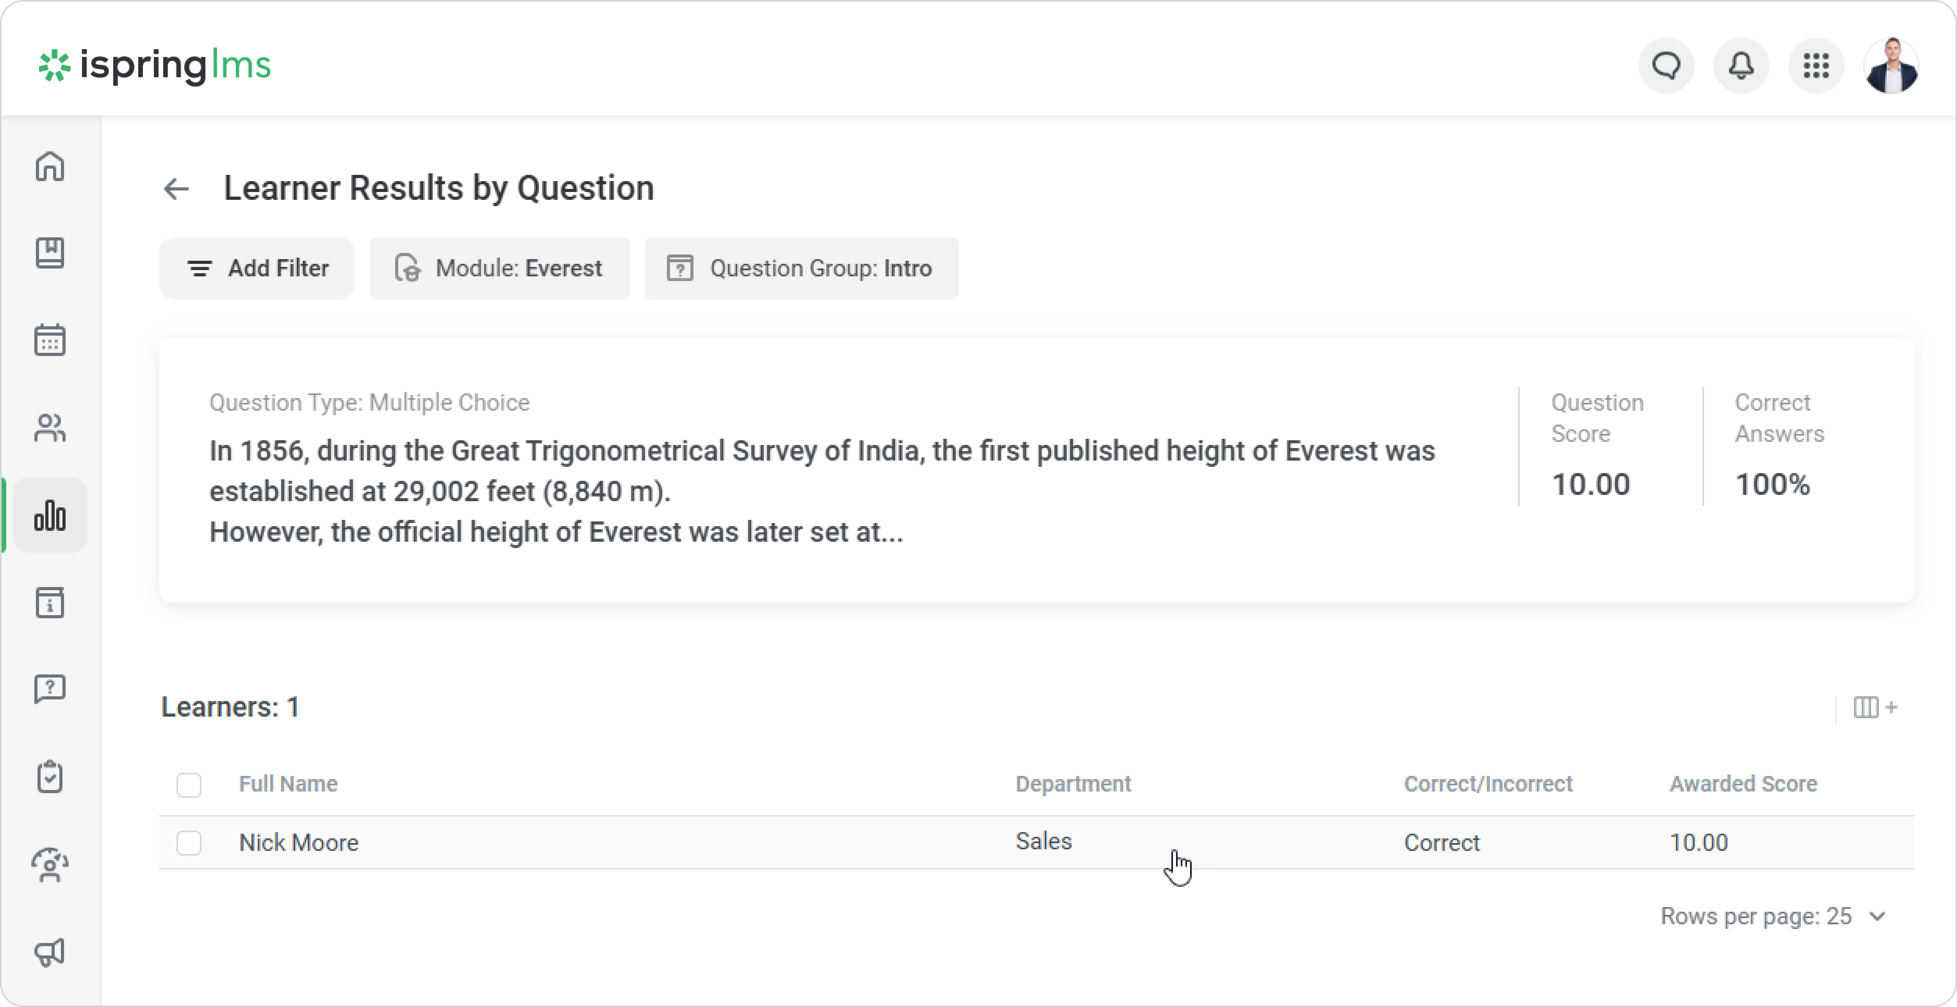The image size is (1957, 1007).
Task: Open the Learning Content book icon
Action: click(50, 253)
